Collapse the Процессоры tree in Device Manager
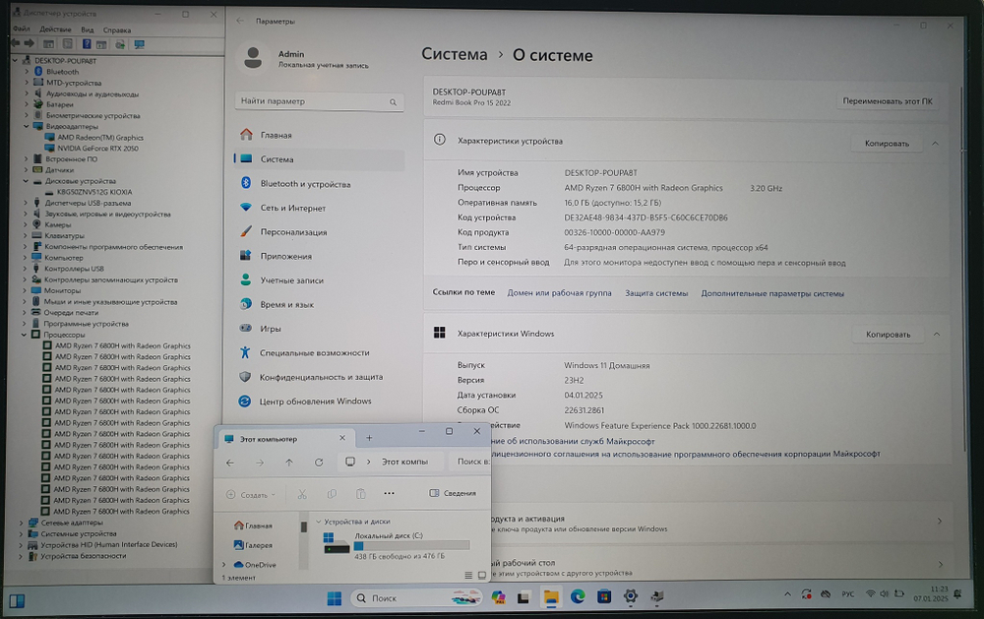 click(24, 335)
